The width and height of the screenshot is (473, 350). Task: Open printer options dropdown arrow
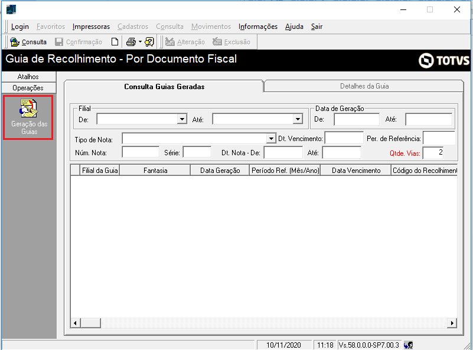(x=140, y=42)
